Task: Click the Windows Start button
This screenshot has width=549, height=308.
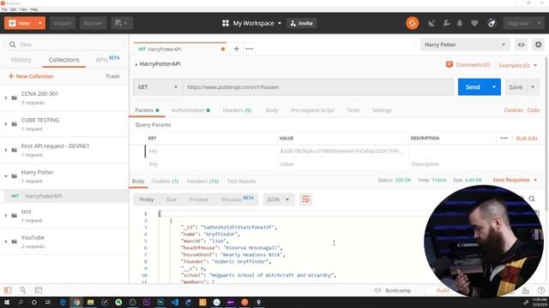Action: tap(6, 302)
